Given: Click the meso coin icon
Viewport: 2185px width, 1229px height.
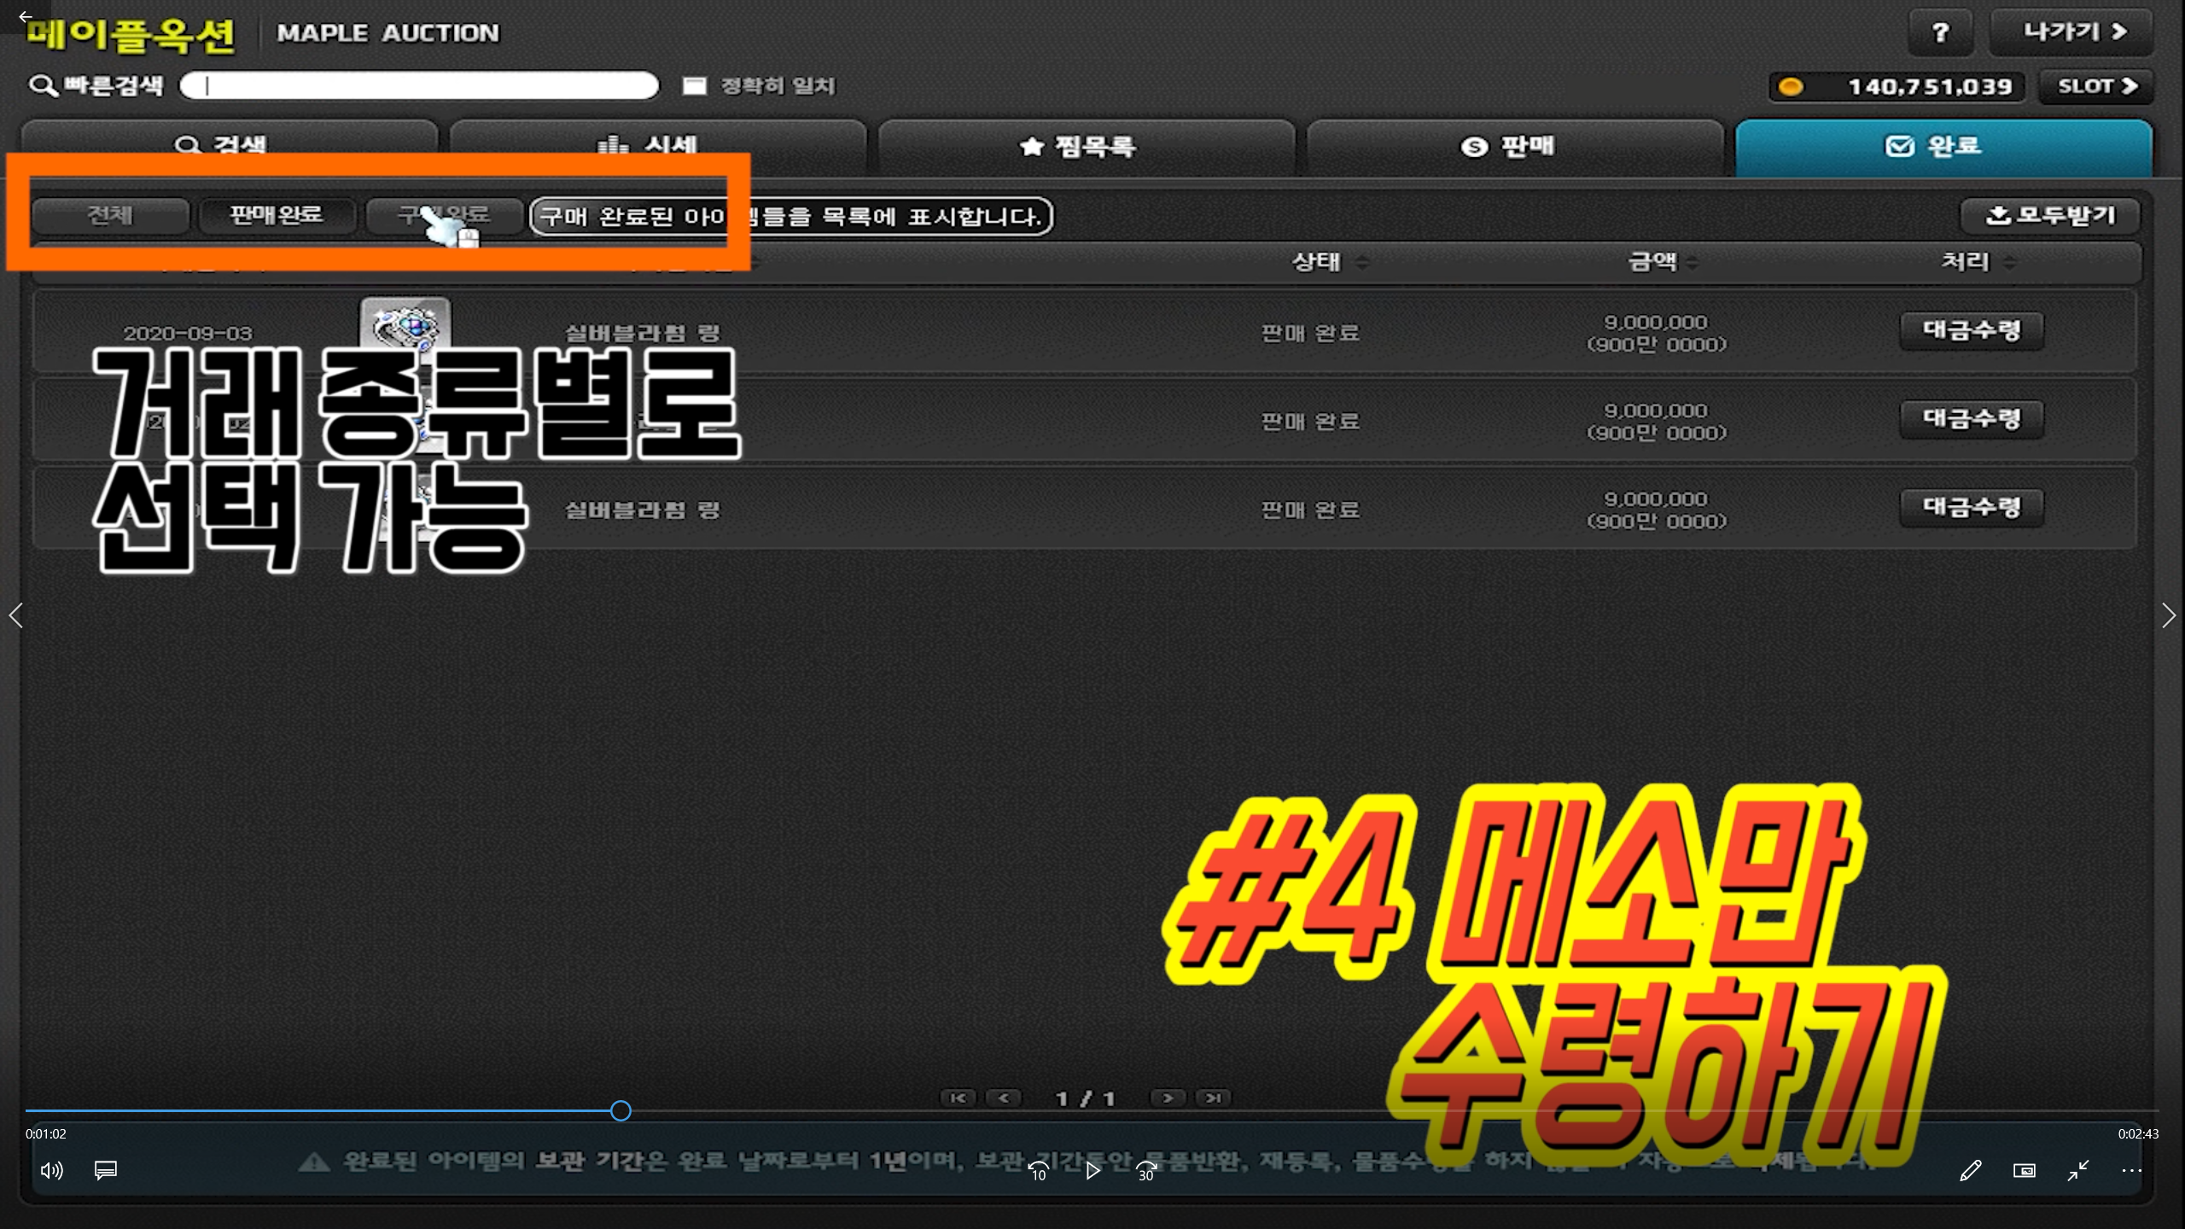Looking at the screenshot, I should pyautogui.click(x=1791, y=87).
